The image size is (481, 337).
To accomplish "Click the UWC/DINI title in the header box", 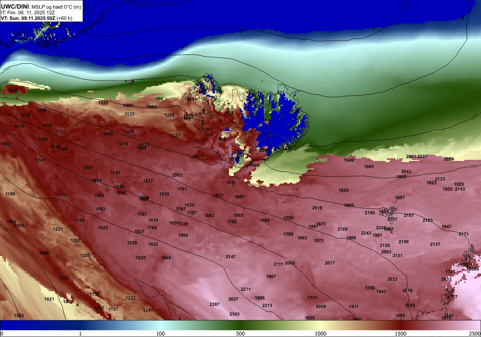I will pos(15,6).
